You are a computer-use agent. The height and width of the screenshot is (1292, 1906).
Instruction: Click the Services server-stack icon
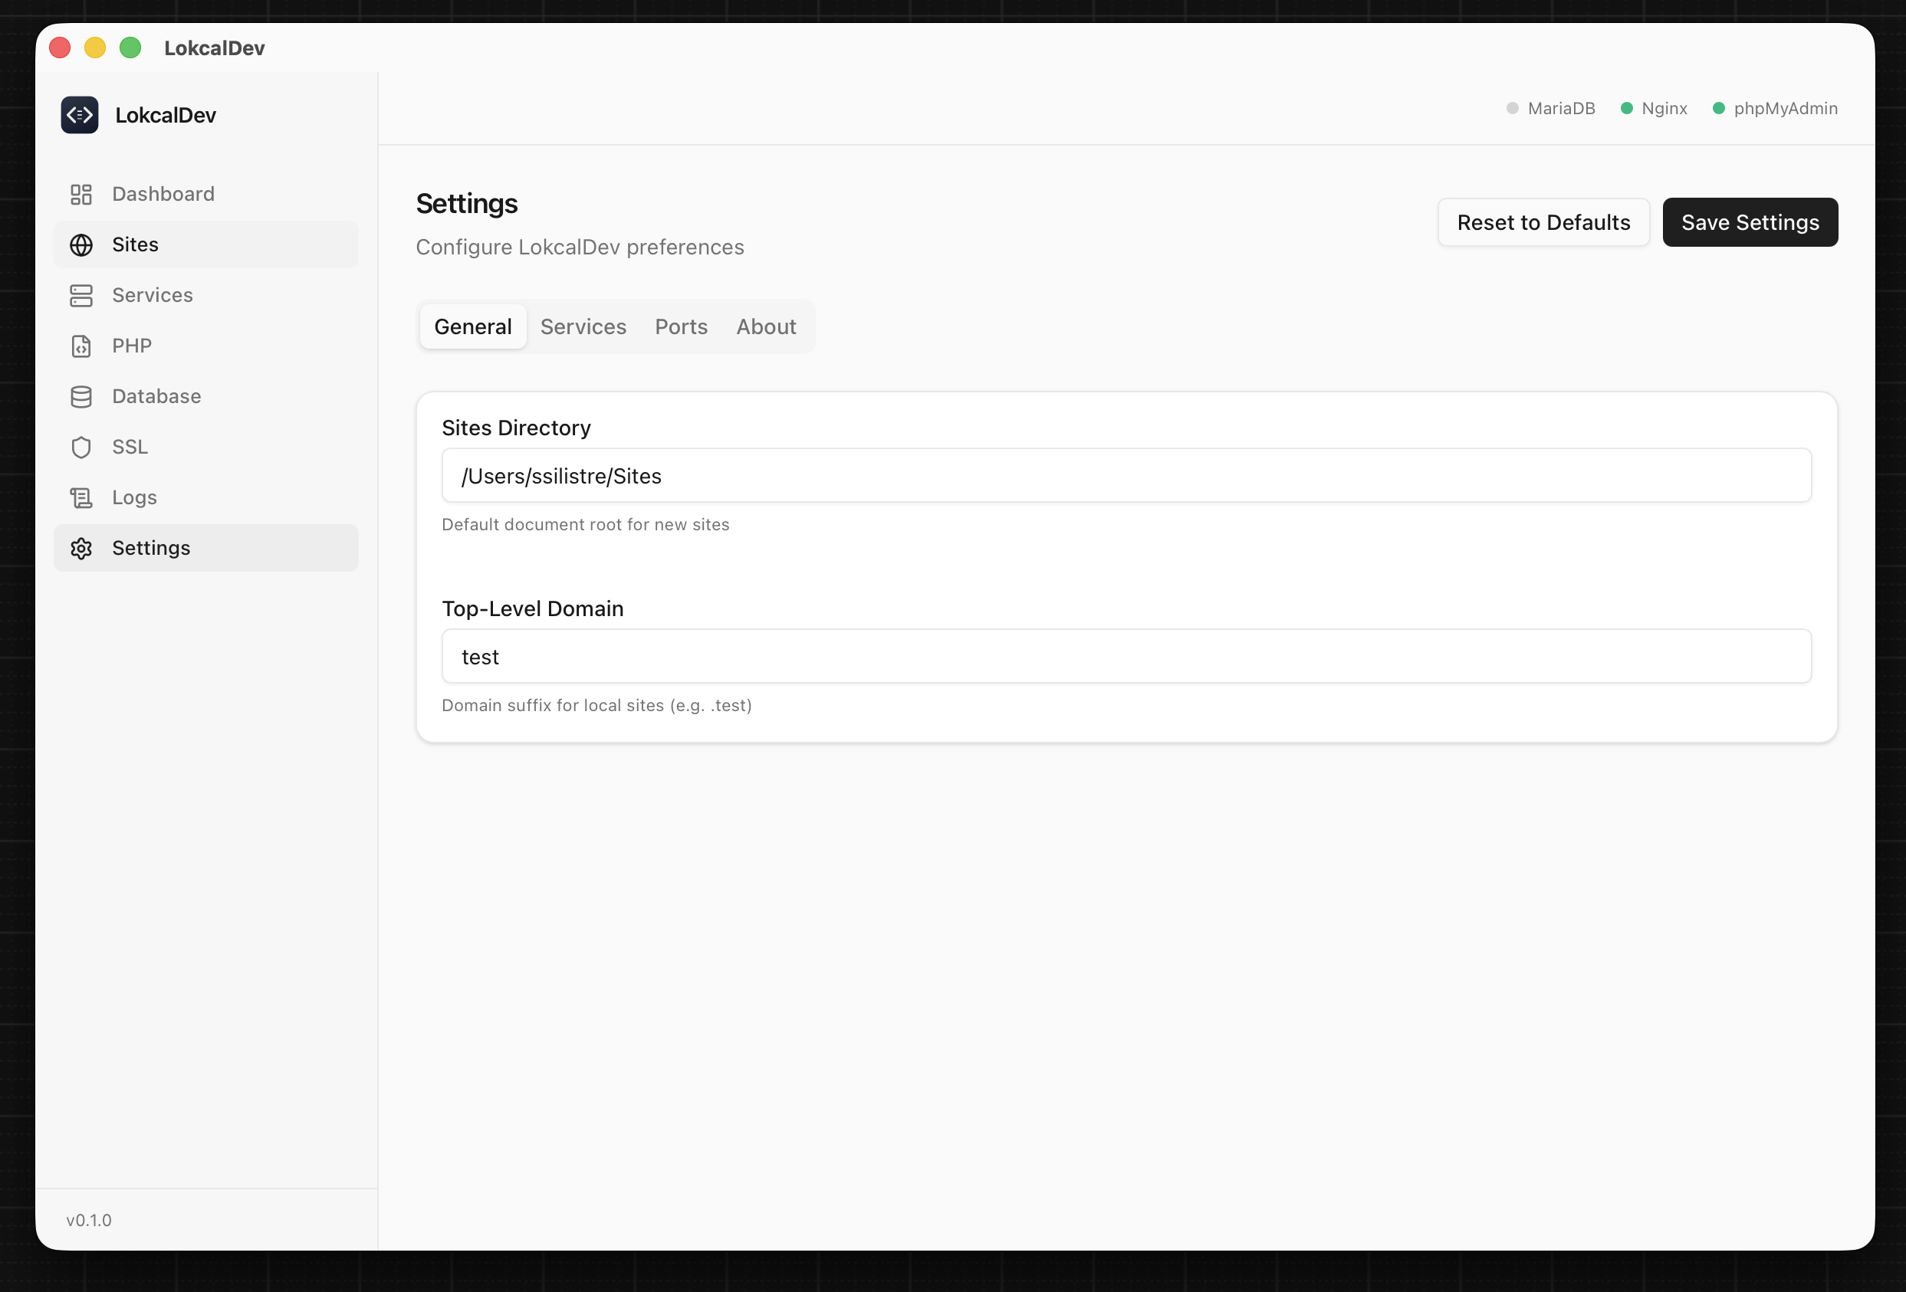pos(81,295)
